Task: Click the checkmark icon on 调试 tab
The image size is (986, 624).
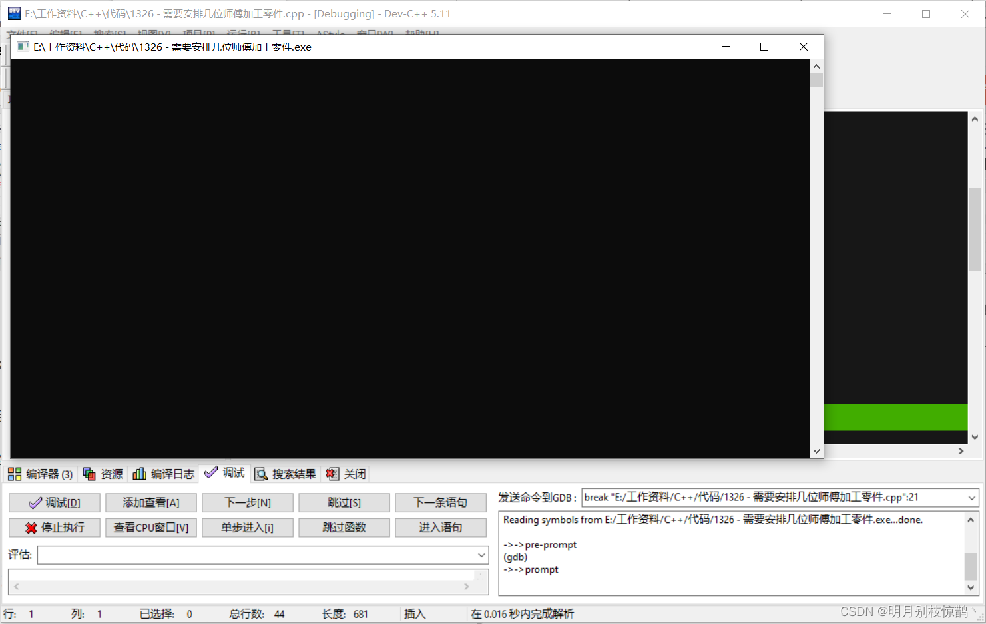Action: 211,472
